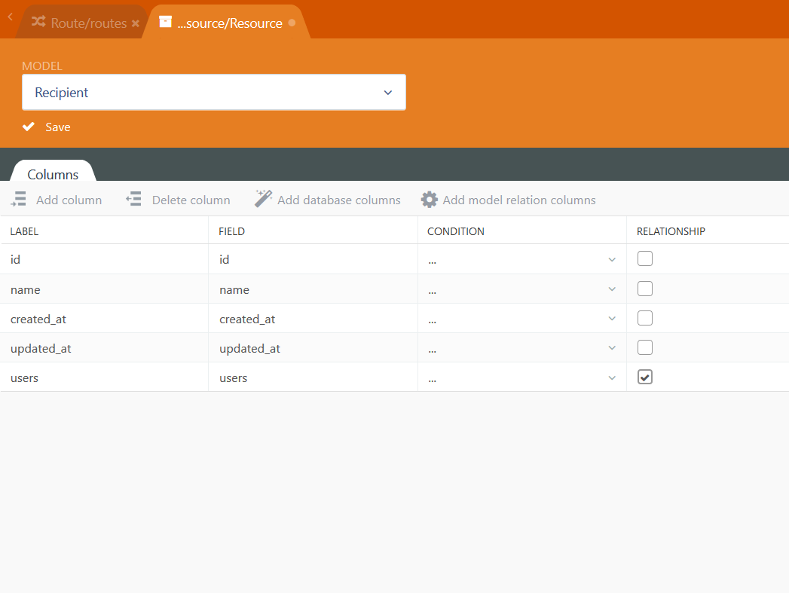Close the Route/routes tab
Viewport: 789px width, 593px height.
point(136,23)
